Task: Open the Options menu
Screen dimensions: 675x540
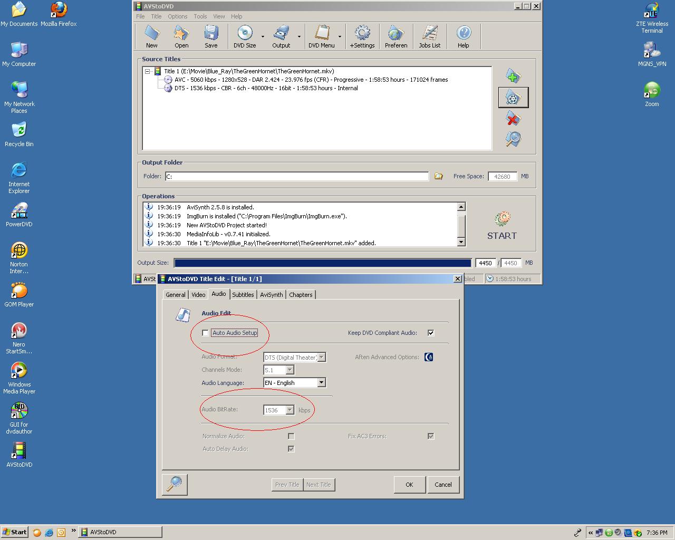Action: tap(178, 16)
